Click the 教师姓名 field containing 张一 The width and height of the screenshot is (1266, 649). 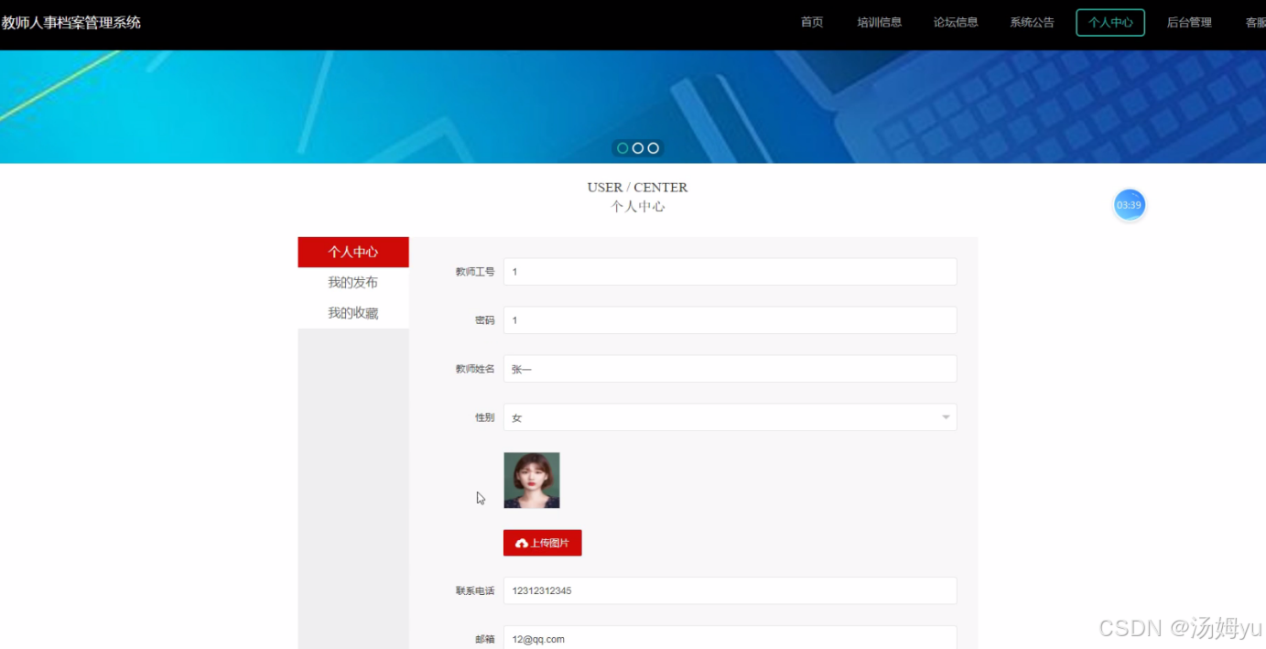(730, 369)
